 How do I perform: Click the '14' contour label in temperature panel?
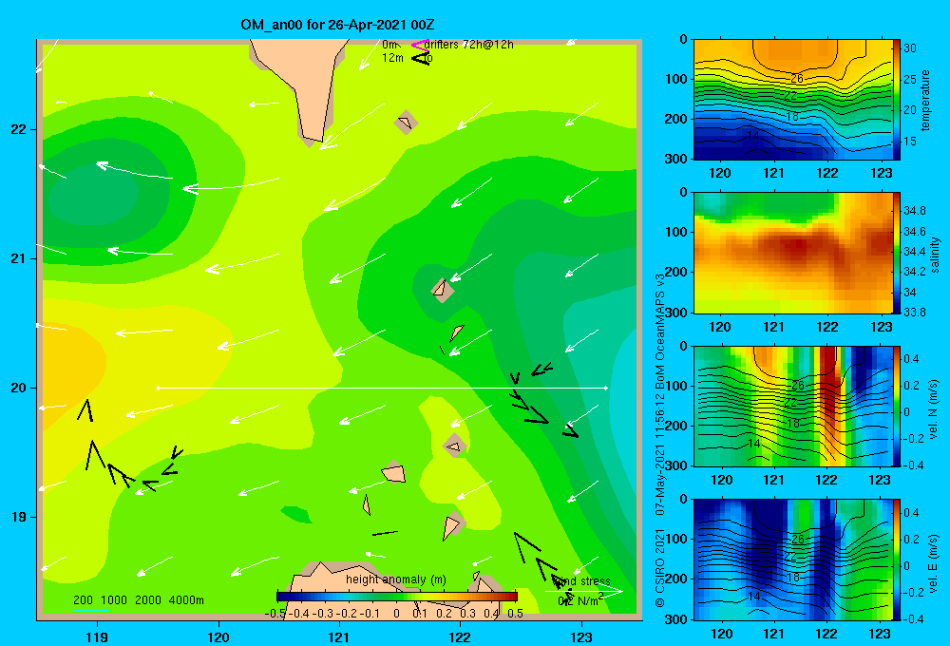(753, 136)
